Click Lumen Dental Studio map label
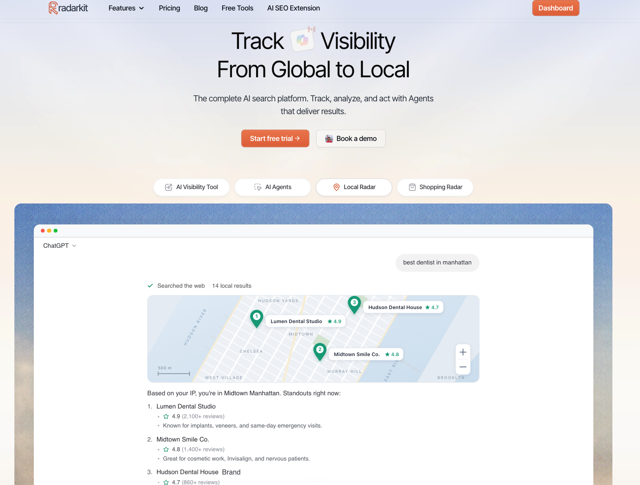Image resolution: width=640 pixels, height=485 pixels. (306, 322)
